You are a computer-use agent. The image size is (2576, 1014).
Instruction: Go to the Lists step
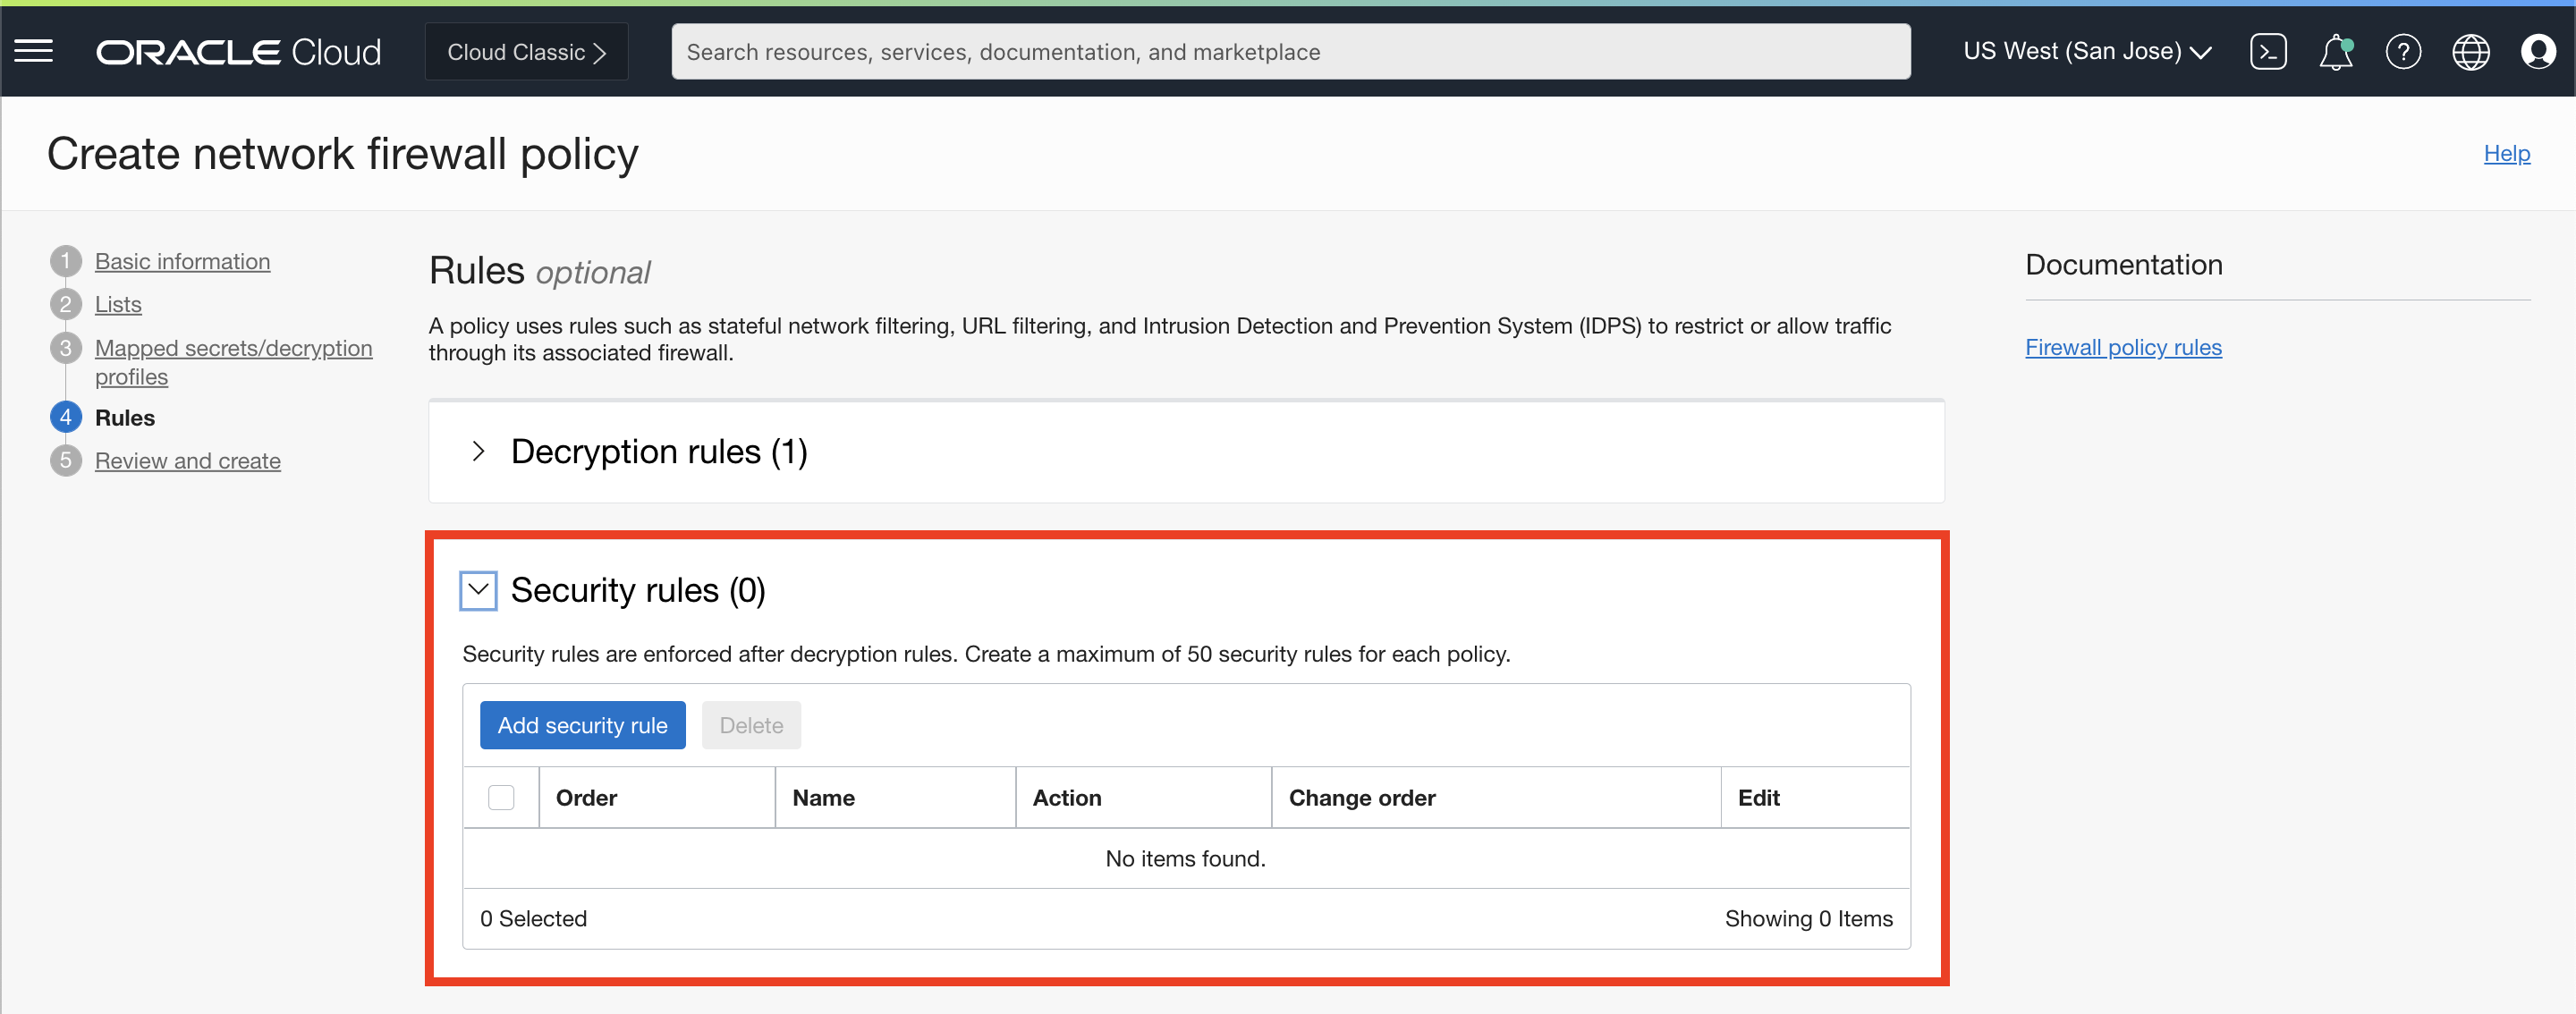click(118, 304)
